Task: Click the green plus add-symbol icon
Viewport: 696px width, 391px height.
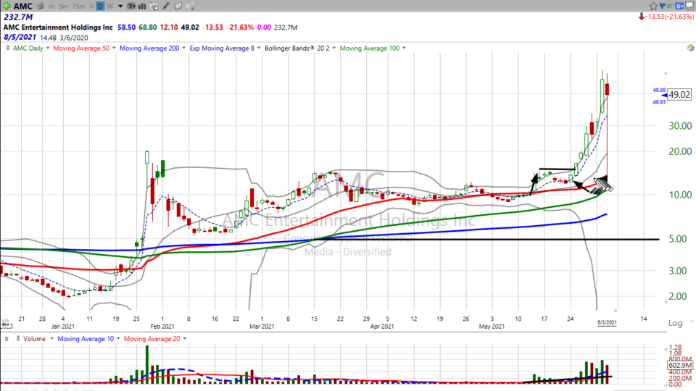Action: [7, 7]
